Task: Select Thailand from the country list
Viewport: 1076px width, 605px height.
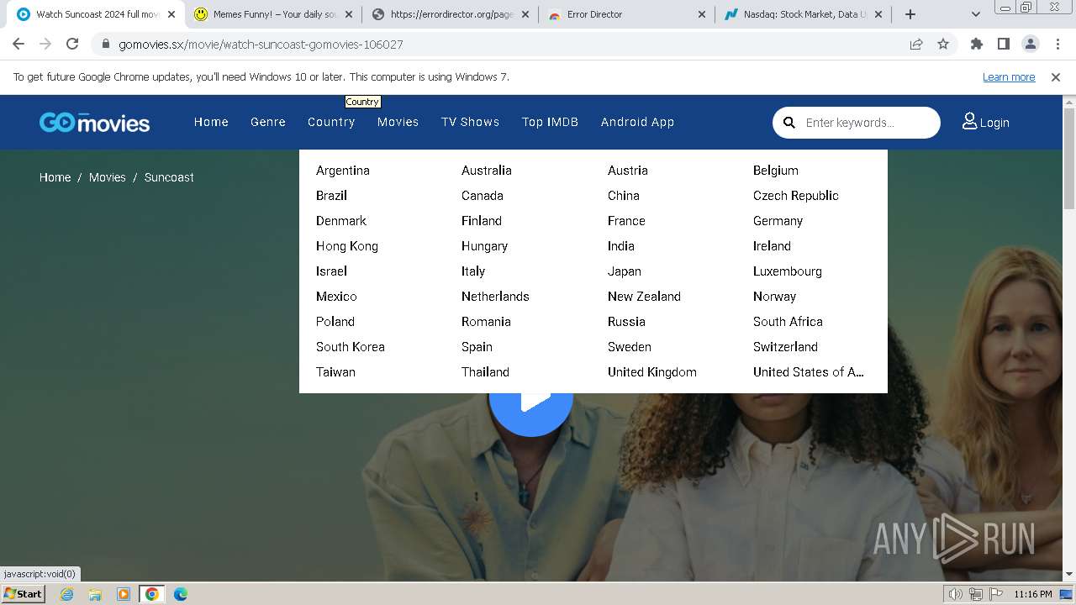Action: [486, 372]
